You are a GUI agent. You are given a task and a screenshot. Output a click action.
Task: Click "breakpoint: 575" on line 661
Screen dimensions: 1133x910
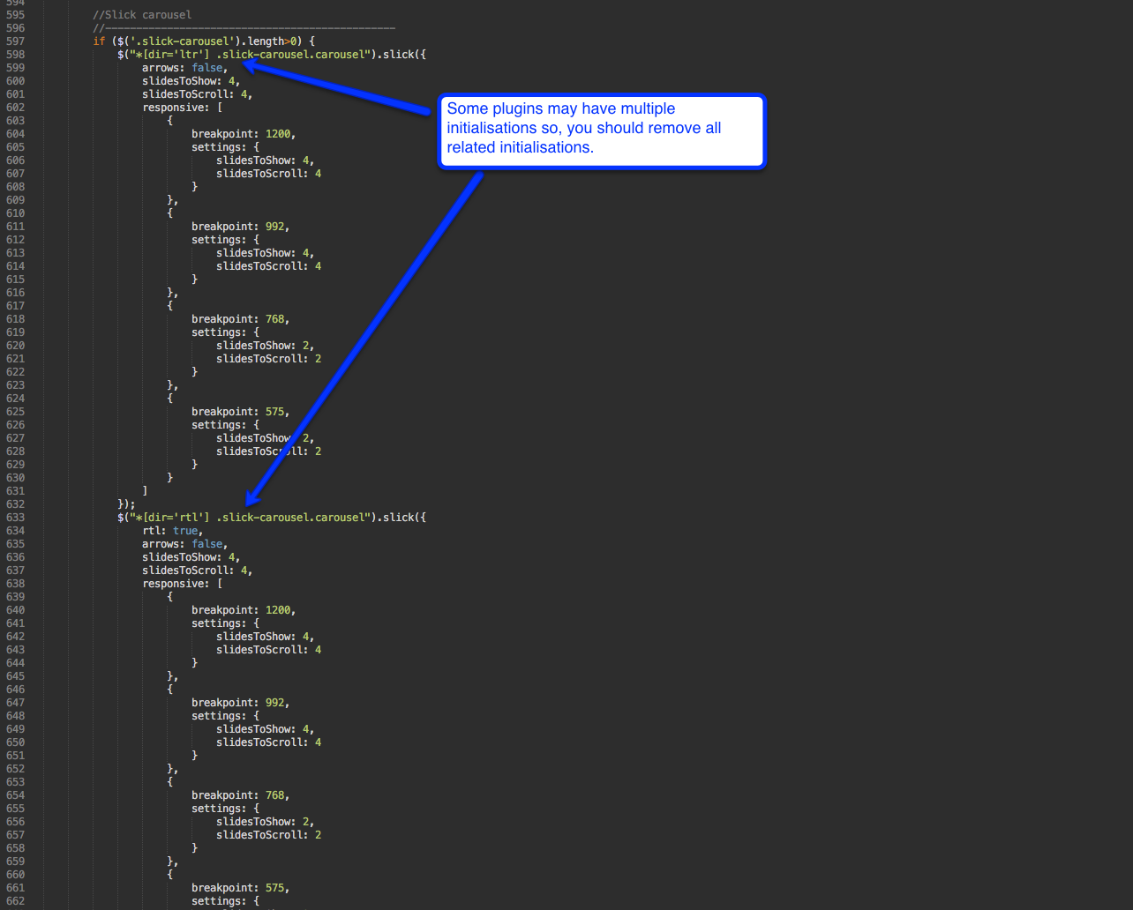click(x=239, y=888)
